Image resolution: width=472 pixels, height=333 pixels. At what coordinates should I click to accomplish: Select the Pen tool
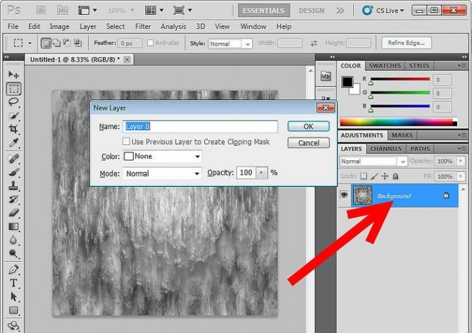tap(13, 269)
